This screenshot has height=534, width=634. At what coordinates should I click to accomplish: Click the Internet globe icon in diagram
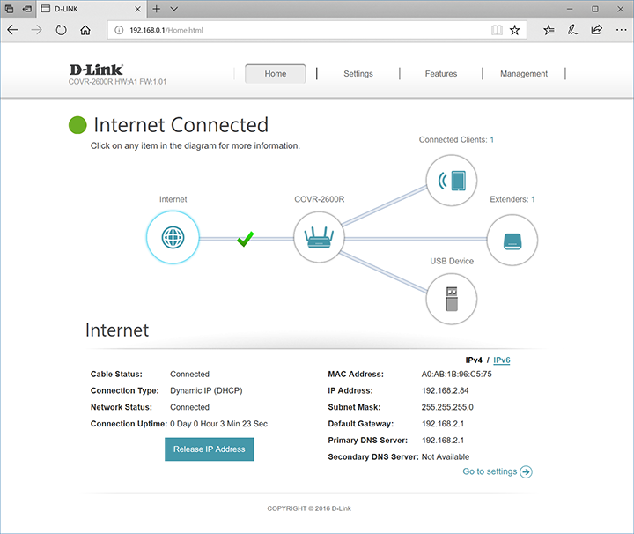(x=173, y=239)
